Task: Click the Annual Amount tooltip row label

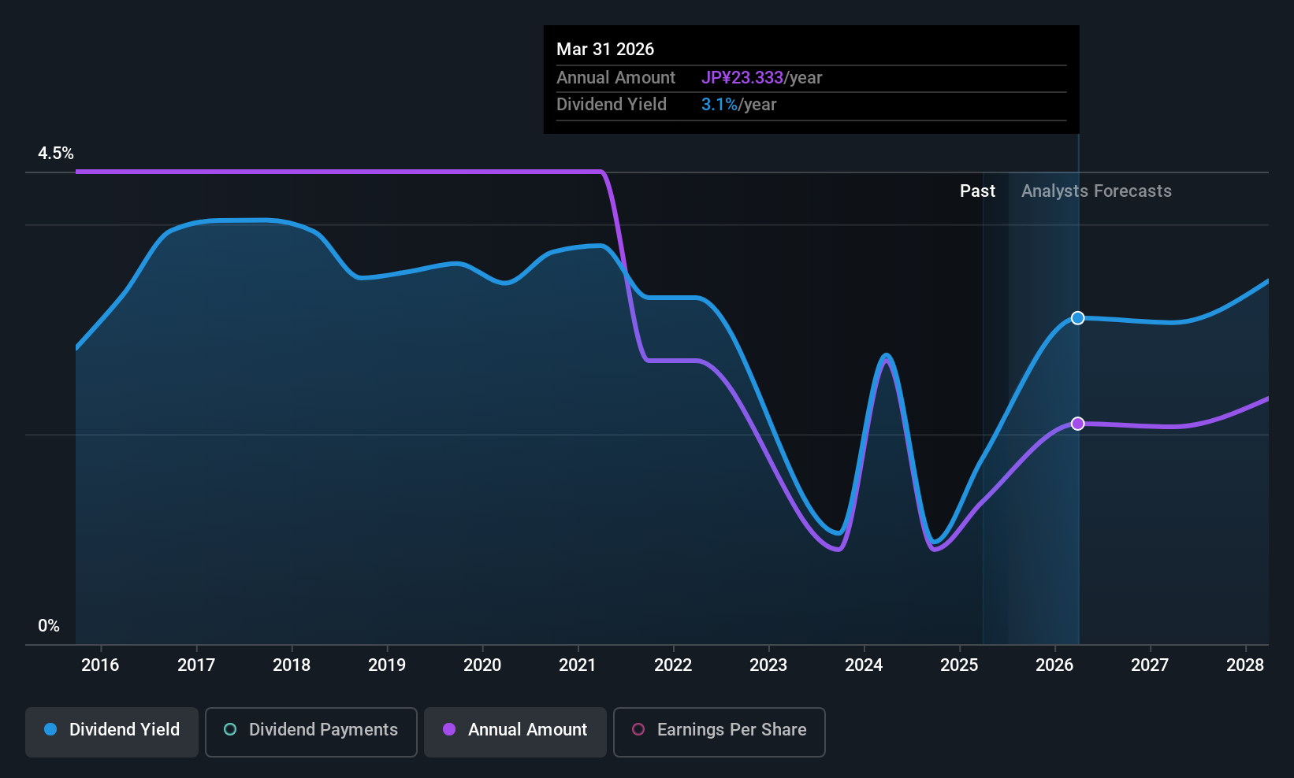Action: click(x=615, y=78)
